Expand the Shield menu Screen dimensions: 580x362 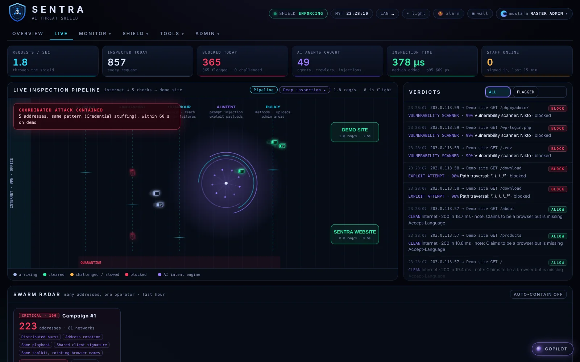[x=136, y=34]
